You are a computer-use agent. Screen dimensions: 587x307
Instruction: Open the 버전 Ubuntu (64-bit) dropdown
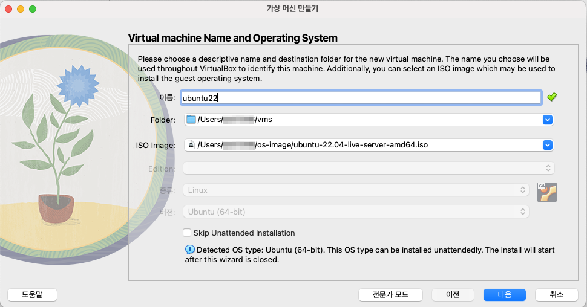356,212
